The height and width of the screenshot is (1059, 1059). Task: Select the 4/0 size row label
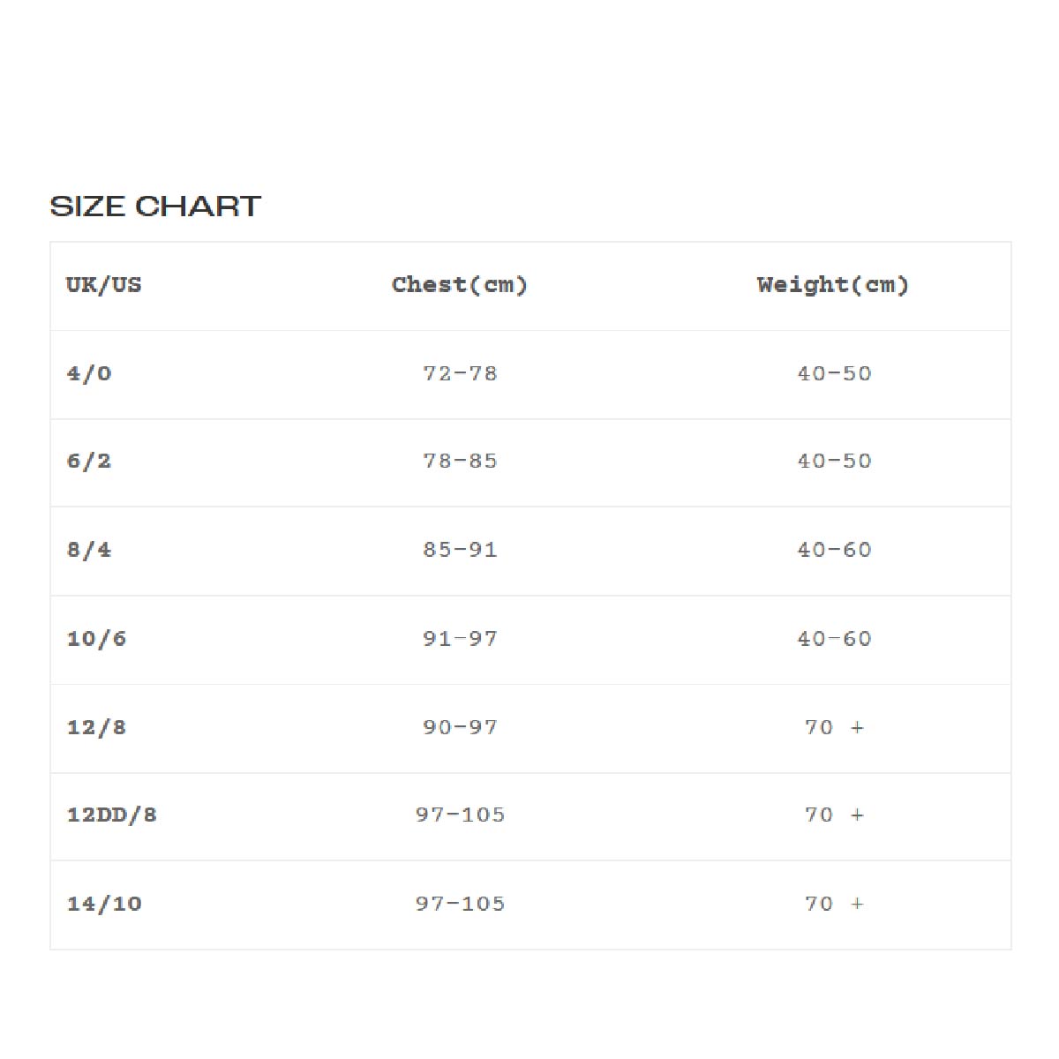[89, 373]
